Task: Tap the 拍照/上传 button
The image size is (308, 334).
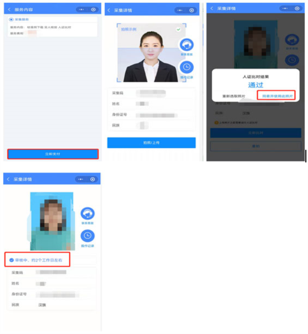Action: tap(151, 143)
